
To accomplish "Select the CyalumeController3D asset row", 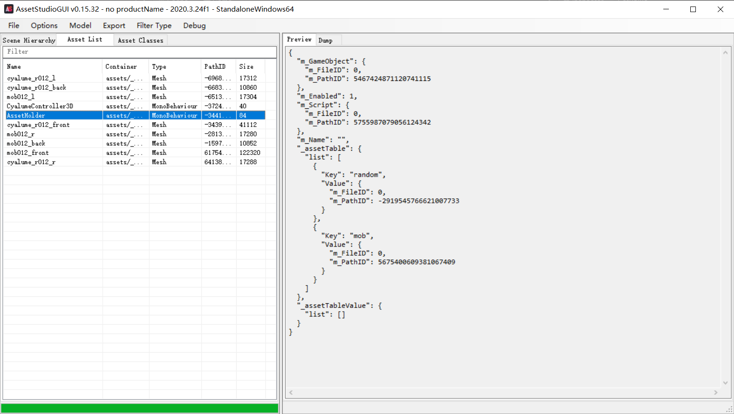I will pyautogui.click(x=135, y=106).
